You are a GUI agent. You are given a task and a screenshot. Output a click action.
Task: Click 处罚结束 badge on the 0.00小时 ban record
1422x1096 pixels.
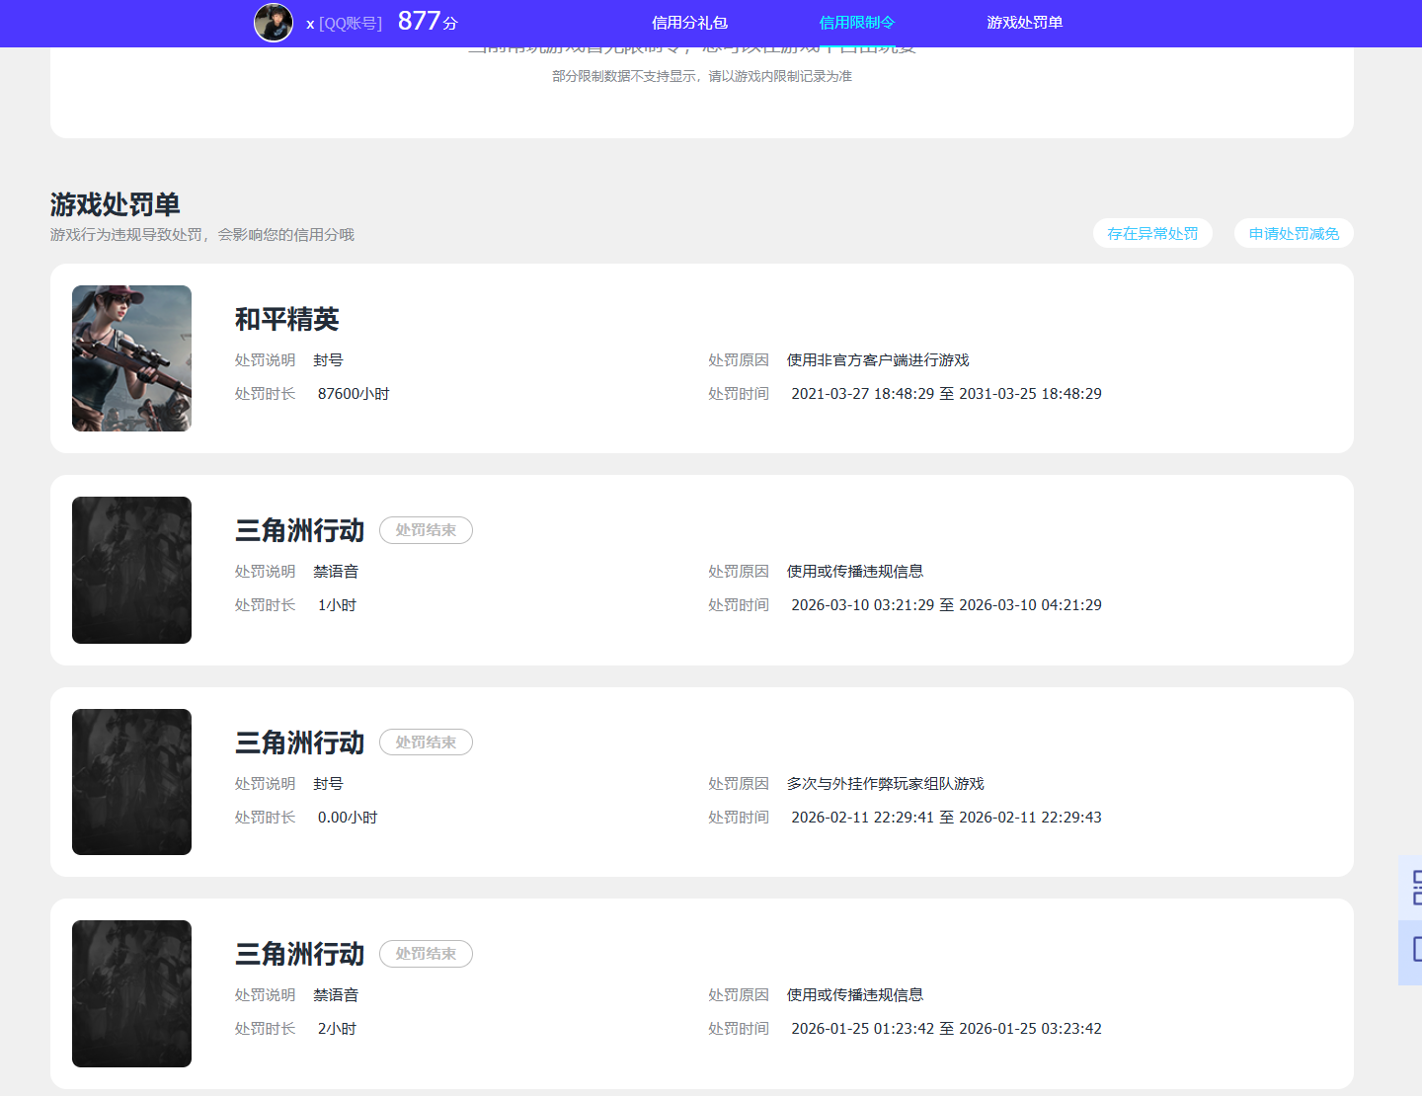pyautogui.click(x=426, y=743)
